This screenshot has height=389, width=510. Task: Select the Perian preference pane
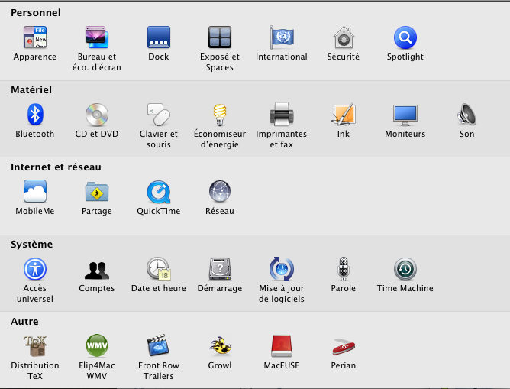point(344,346)
